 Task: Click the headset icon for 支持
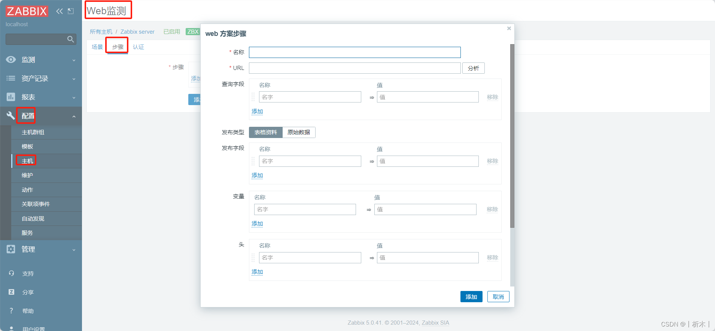coord(12,273)
